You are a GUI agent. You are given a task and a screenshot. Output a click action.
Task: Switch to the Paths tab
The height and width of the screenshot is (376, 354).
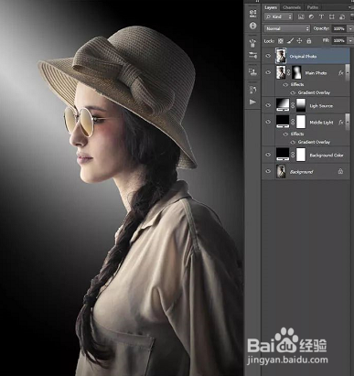click(x=313, y=7)
